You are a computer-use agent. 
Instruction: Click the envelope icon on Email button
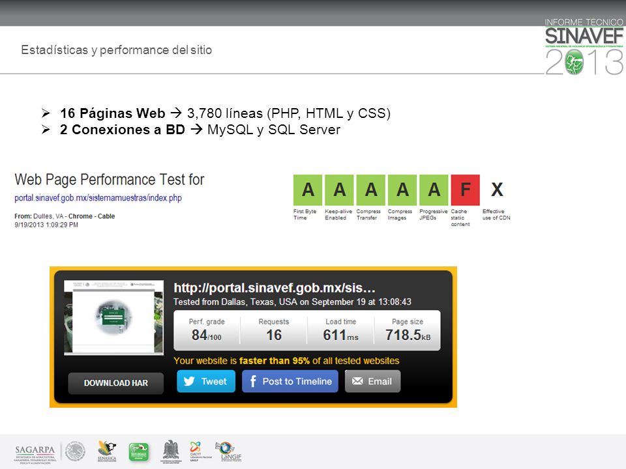tap(357, 381)
